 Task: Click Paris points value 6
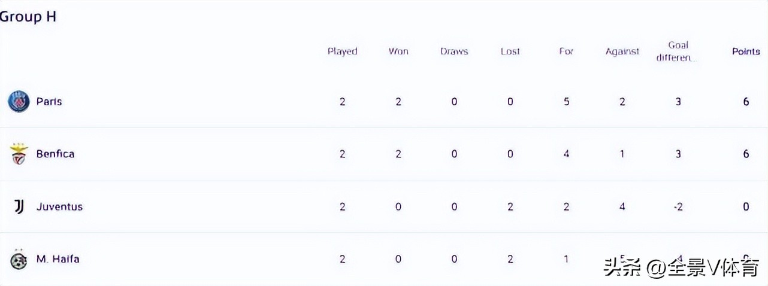746,102
